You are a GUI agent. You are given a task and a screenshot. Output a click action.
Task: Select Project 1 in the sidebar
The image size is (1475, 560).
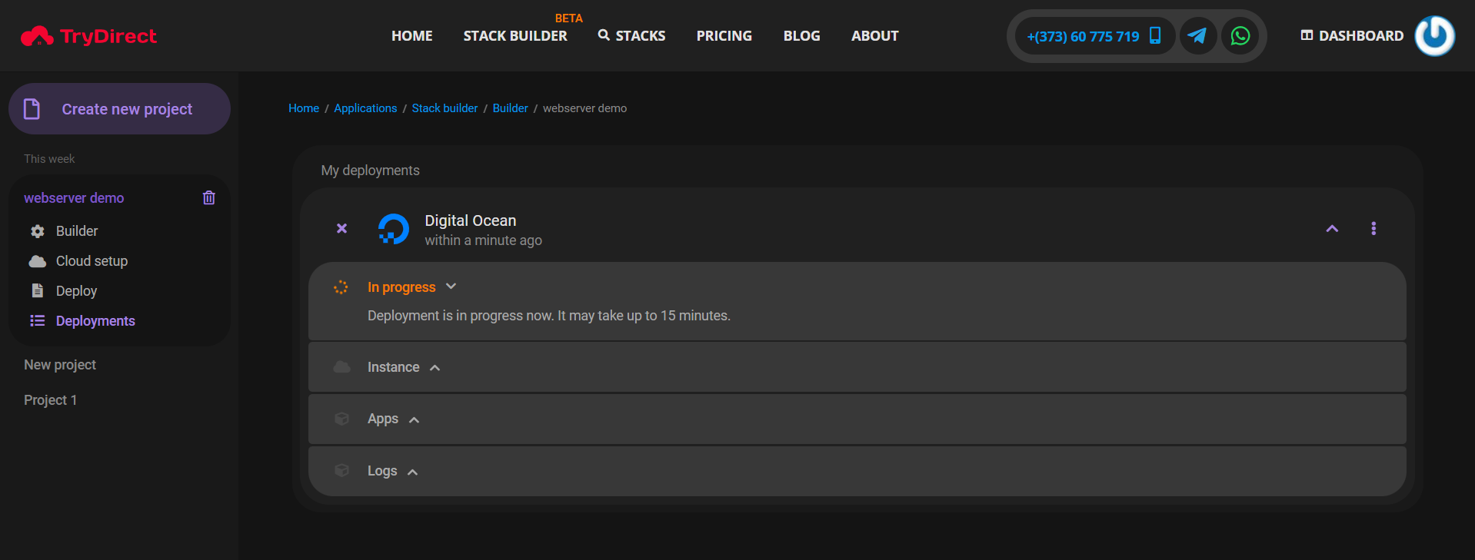[51, 400]
